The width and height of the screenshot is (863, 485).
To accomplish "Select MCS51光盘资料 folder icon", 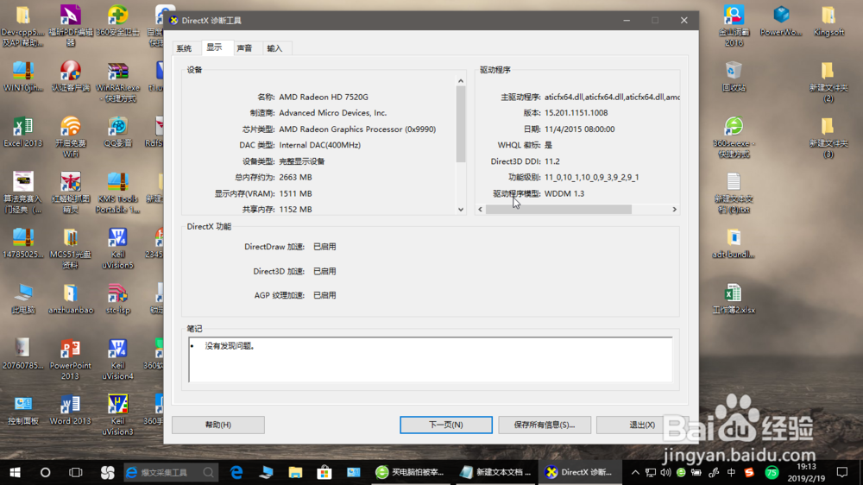I will (x=71, y=249).
